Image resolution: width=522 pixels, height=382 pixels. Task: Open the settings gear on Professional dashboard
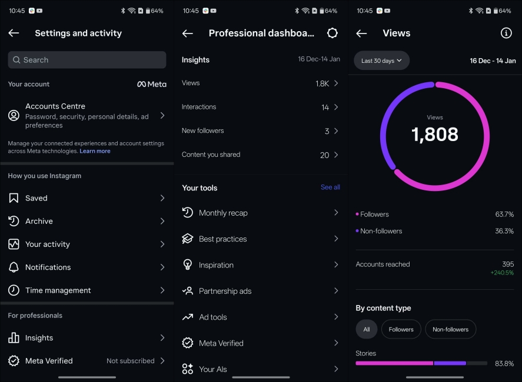click(x=333, y=33)
